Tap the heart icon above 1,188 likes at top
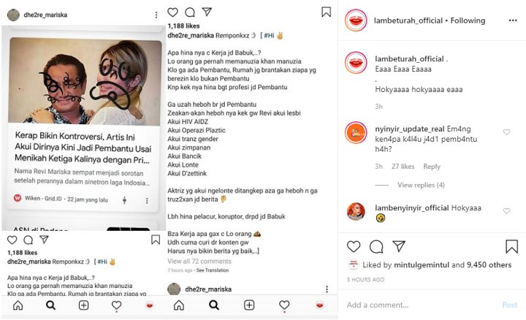 172,12
